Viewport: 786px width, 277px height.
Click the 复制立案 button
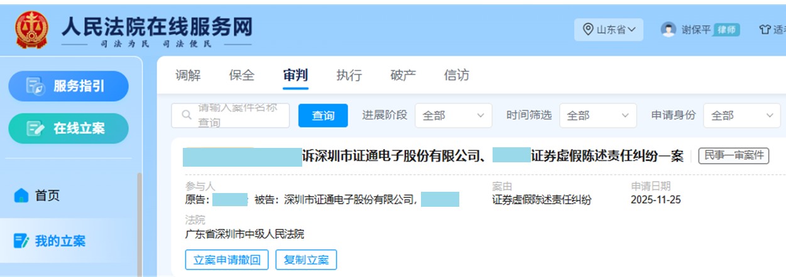click(x=306, y=259)
